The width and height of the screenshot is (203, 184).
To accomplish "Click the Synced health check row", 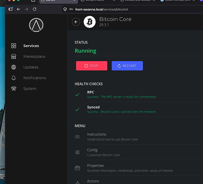I will (x=139, y=109).
